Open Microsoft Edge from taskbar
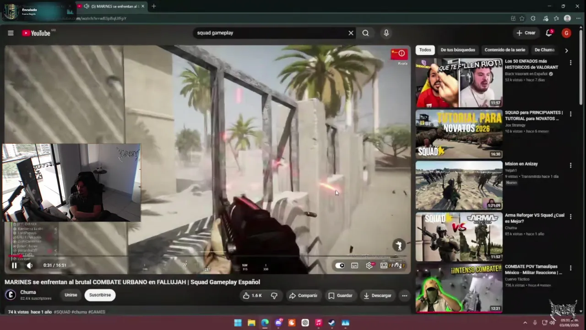586x330 pixels. coord(265,323)
